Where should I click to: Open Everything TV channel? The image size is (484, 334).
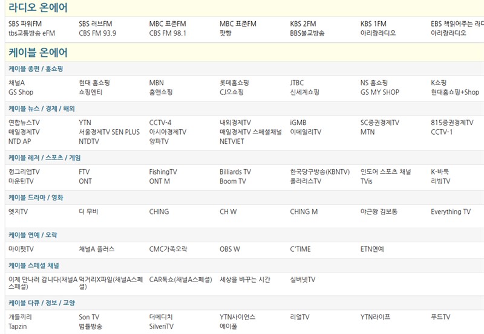451,211
